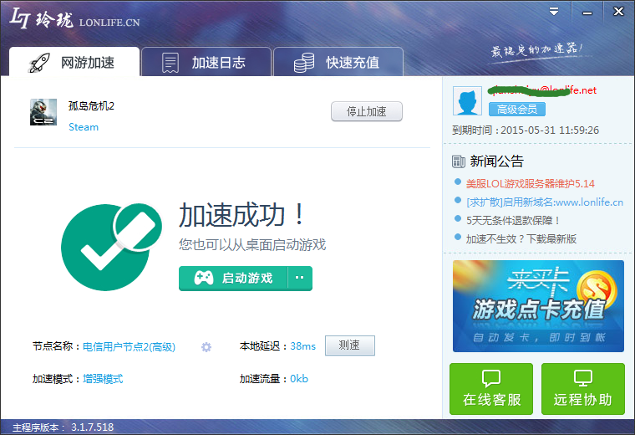
Task: Change acceleration mode 增强模式 link
Action: tap(103, 379)
